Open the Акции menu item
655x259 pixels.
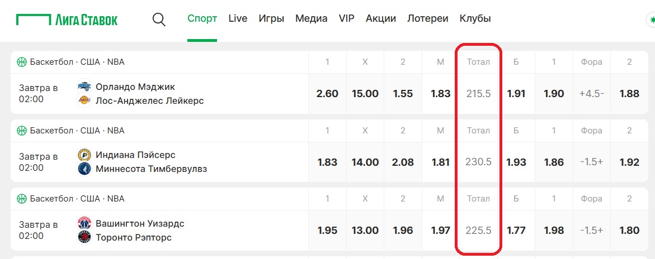381,19
